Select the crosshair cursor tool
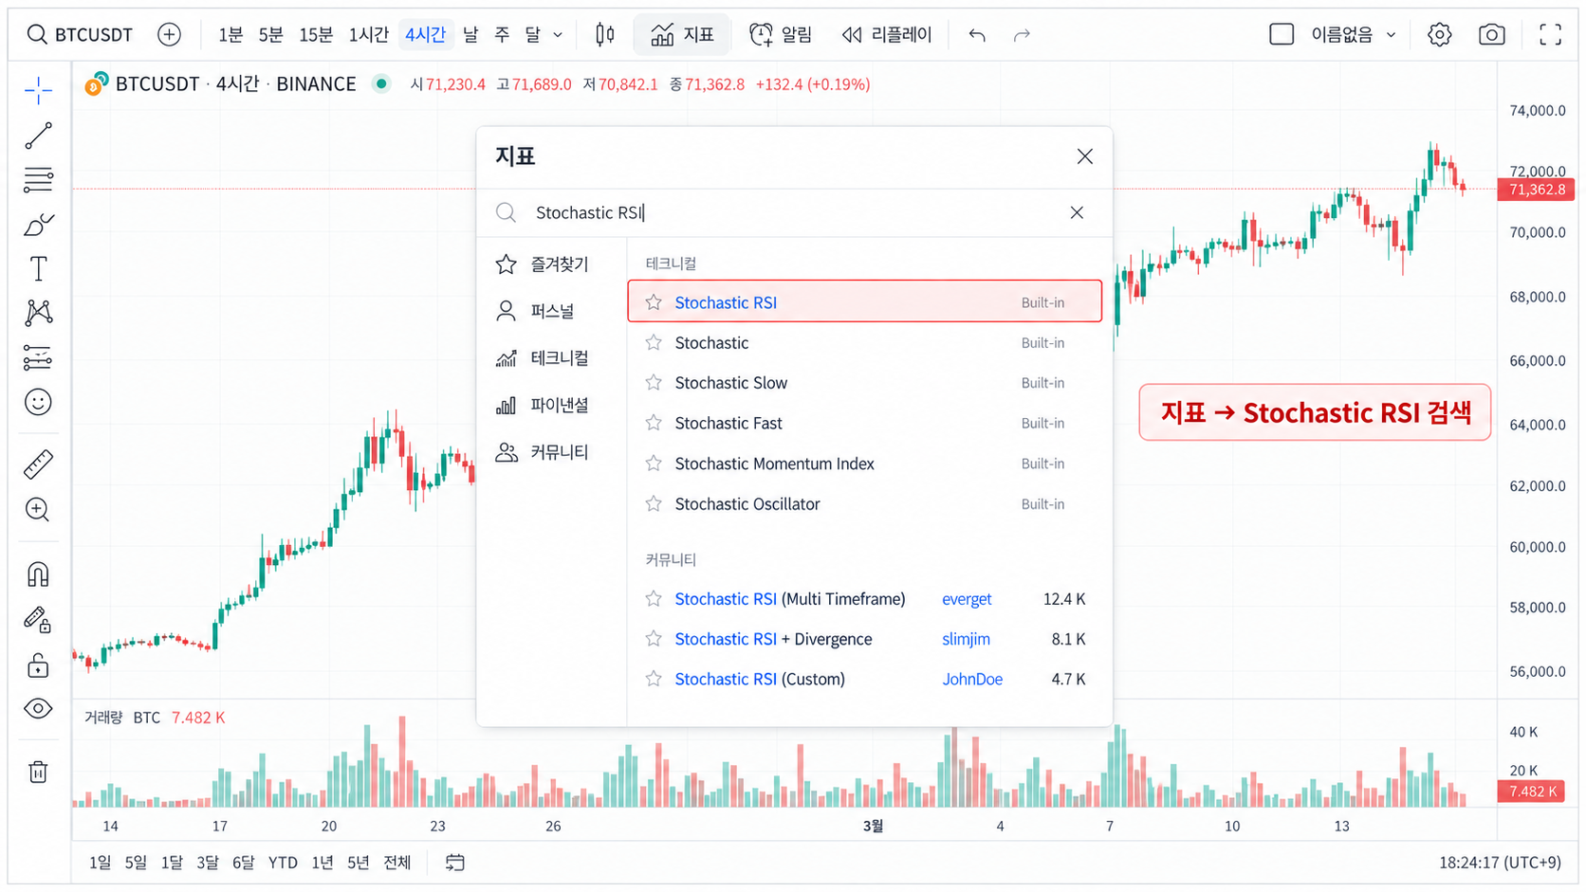 coord(38,91)
